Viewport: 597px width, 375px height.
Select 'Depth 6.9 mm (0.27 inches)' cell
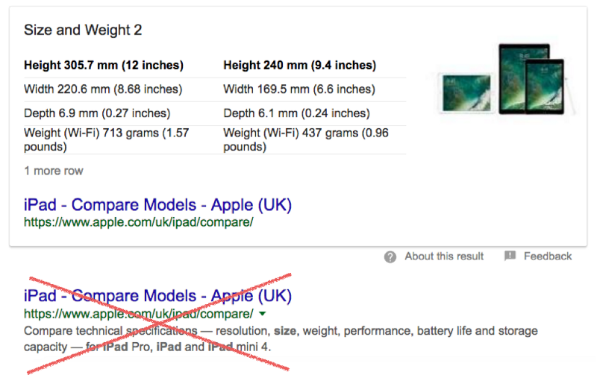click(x=97, y=113)
